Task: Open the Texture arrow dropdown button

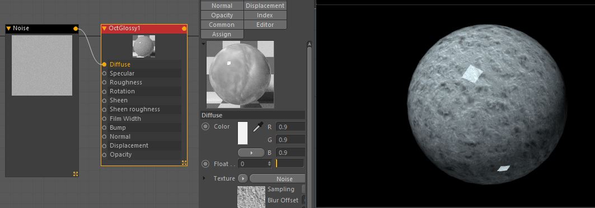Action: point(242,178)
